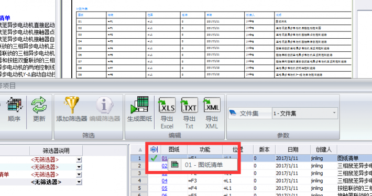Click the bold <无筛选器> filter text
The height and width of the screenshot is (196, 372).
coord(46,182)
